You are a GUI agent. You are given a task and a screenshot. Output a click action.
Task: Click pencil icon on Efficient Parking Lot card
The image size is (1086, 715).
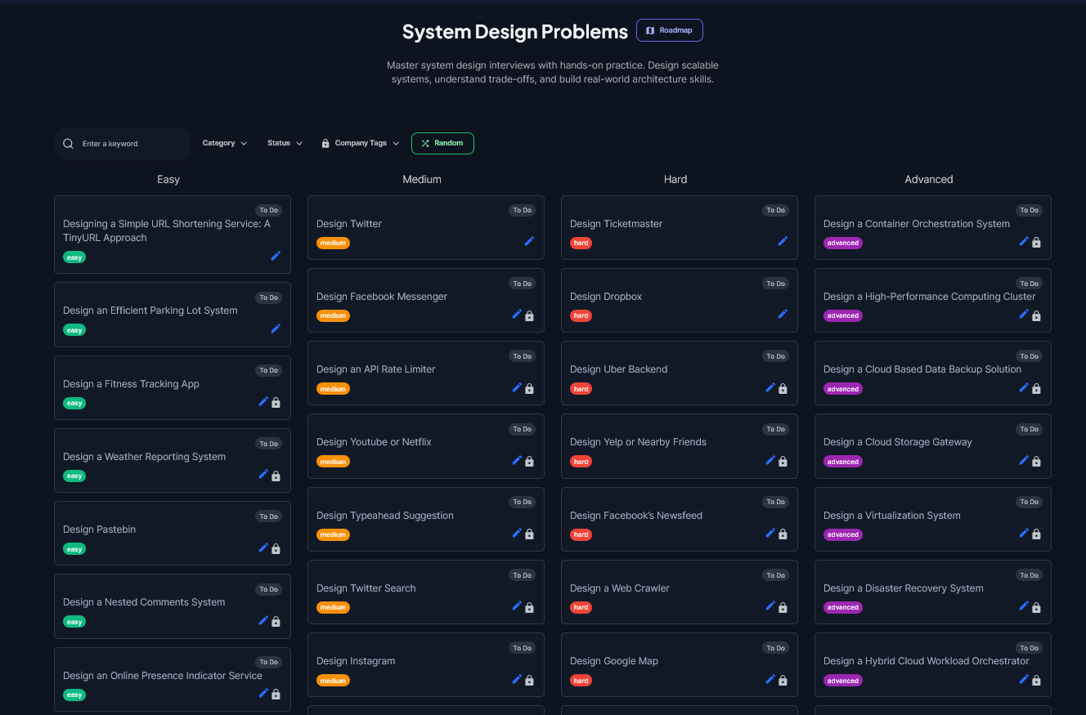(276, 328)
